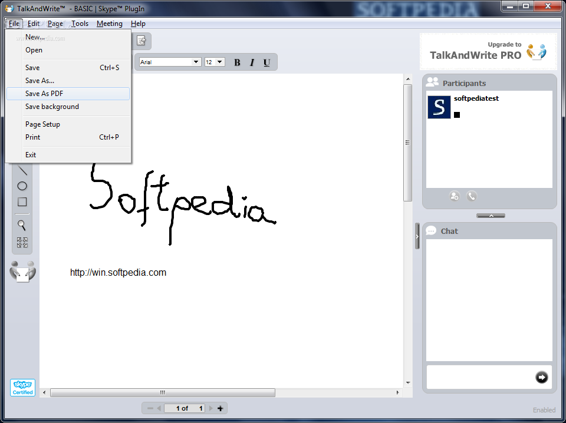Remove page with the minus button
566x423 pixels.
coord(150,408)
